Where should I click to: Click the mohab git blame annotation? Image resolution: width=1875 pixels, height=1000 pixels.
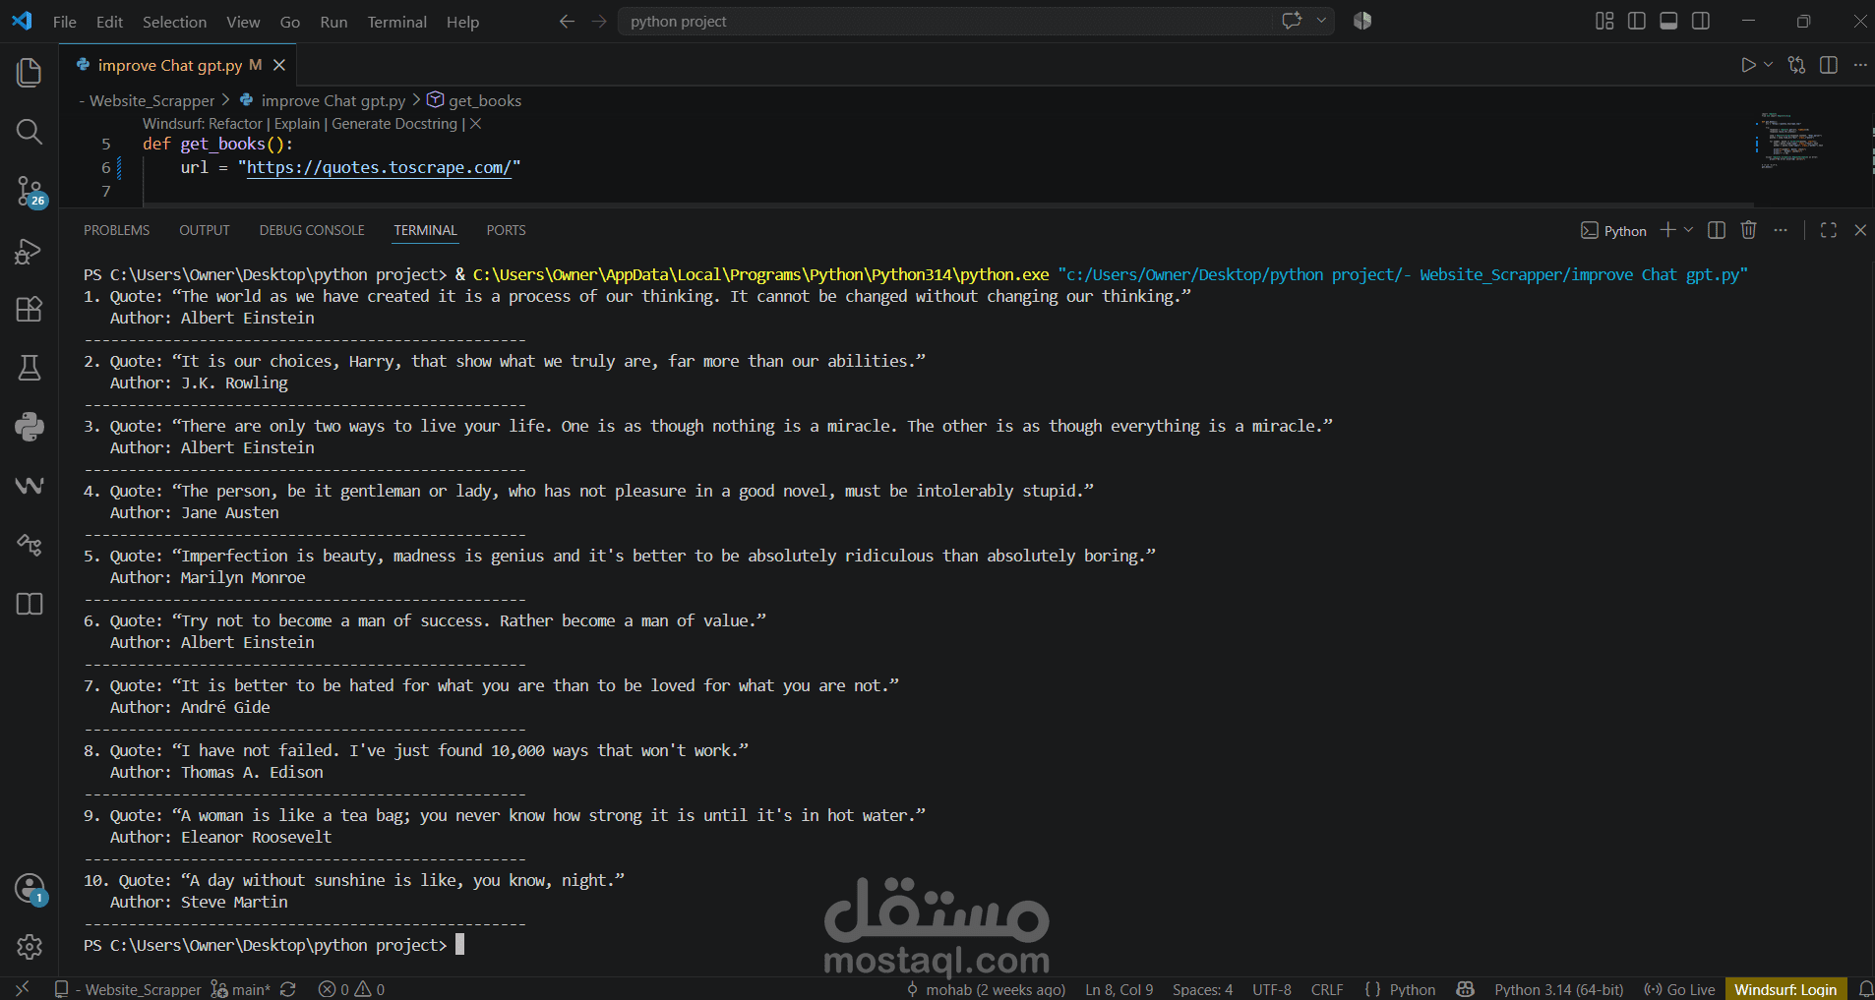pyautogui.click(x=986, y=989)
